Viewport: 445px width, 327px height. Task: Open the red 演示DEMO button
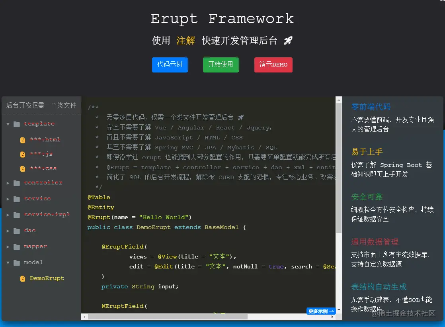coord(273,65)
